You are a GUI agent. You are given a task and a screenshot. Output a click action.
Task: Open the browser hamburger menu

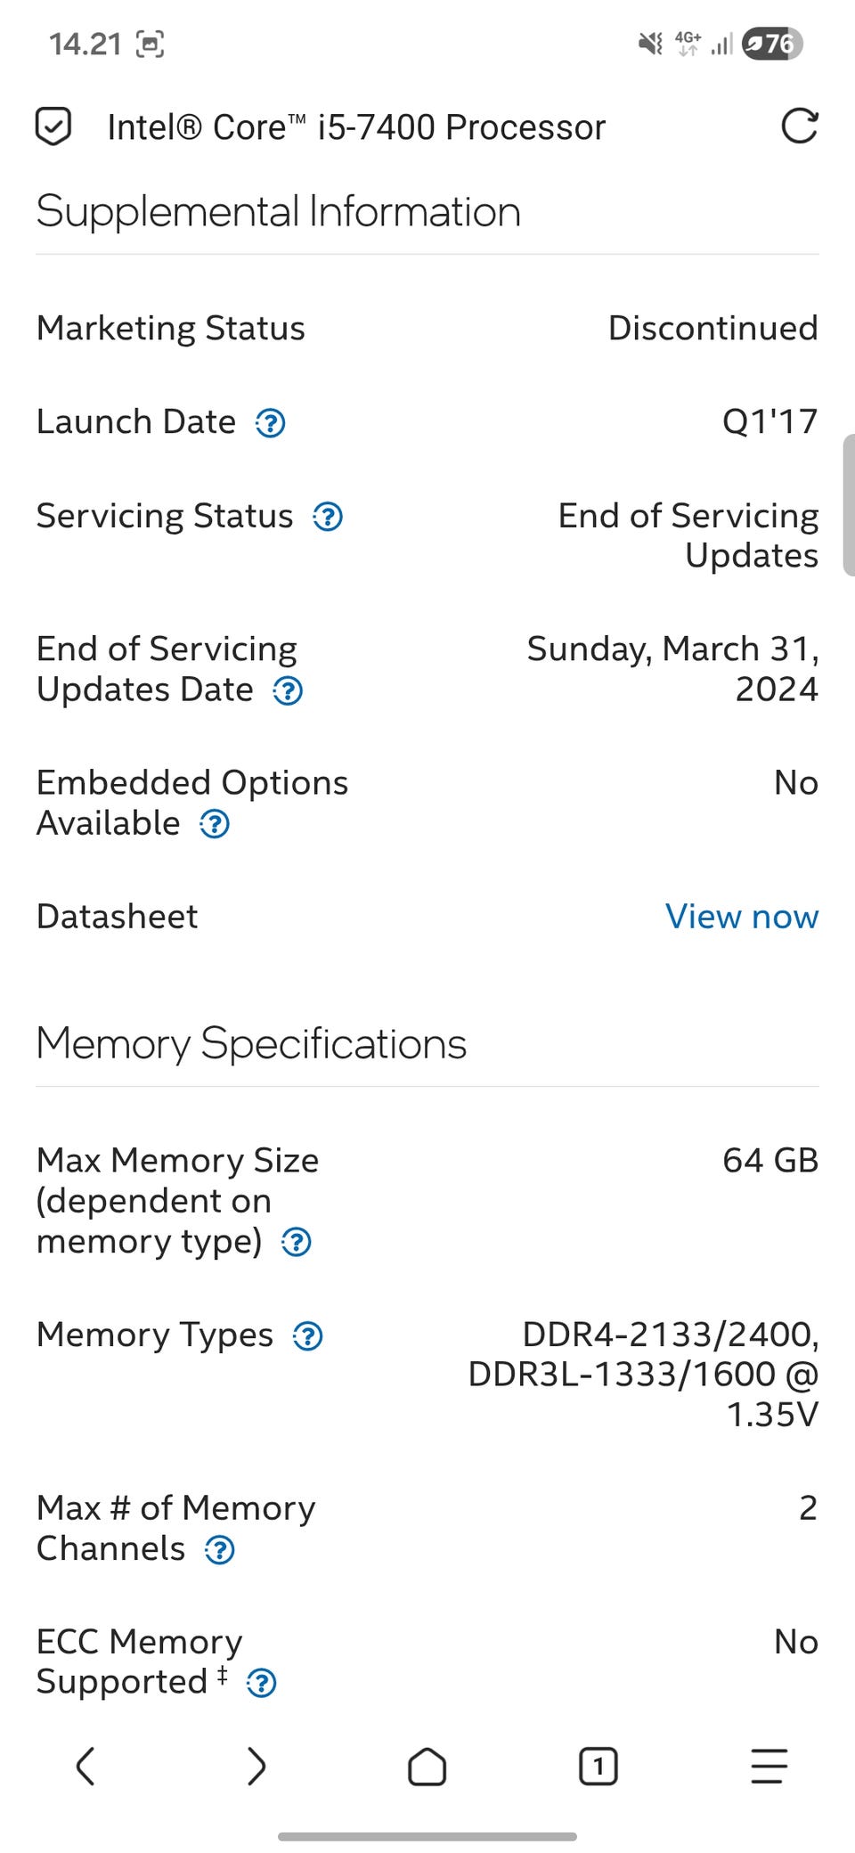click(x=769, y=1766)
